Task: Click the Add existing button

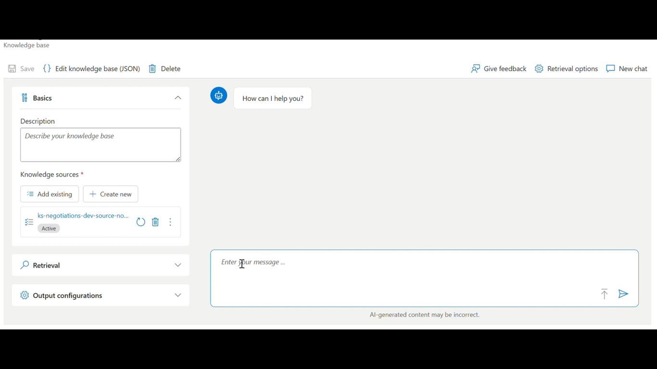Action: [50, 194]
